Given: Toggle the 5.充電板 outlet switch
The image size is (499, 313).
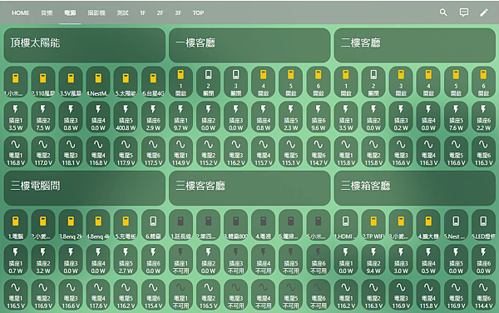Looking at the screenshot, I should 126,225.
